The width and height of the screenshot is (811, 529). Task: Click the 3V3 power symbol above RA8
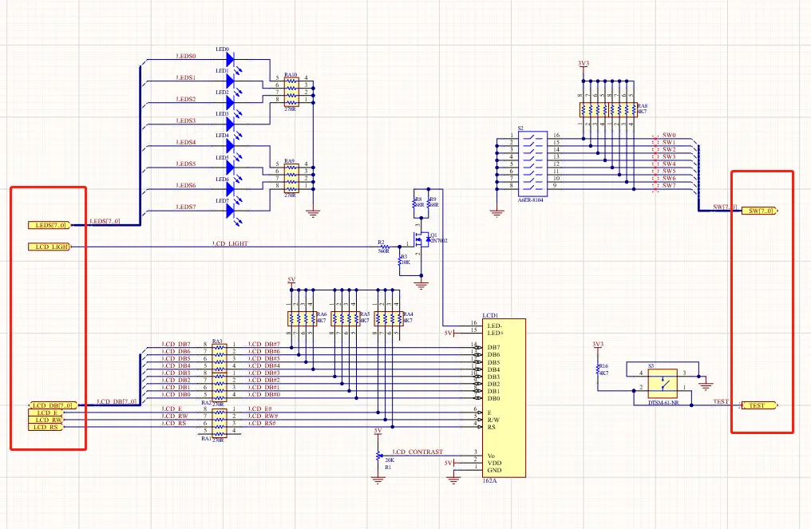point(583,65)
